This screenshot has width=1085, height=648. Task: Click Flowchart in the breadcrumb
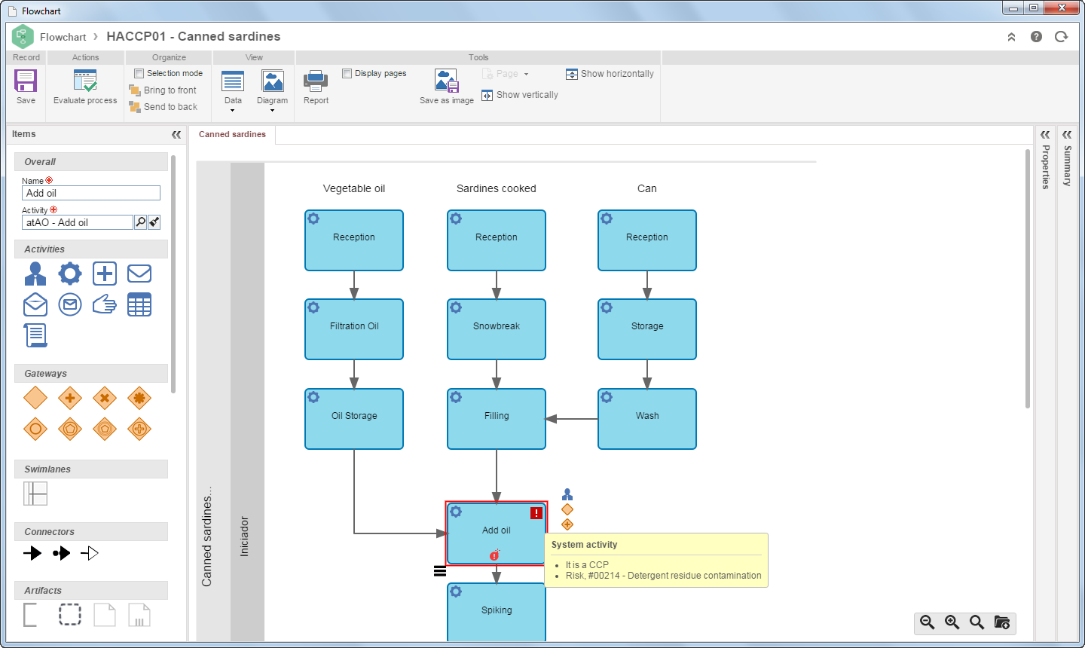pos(63,37)
